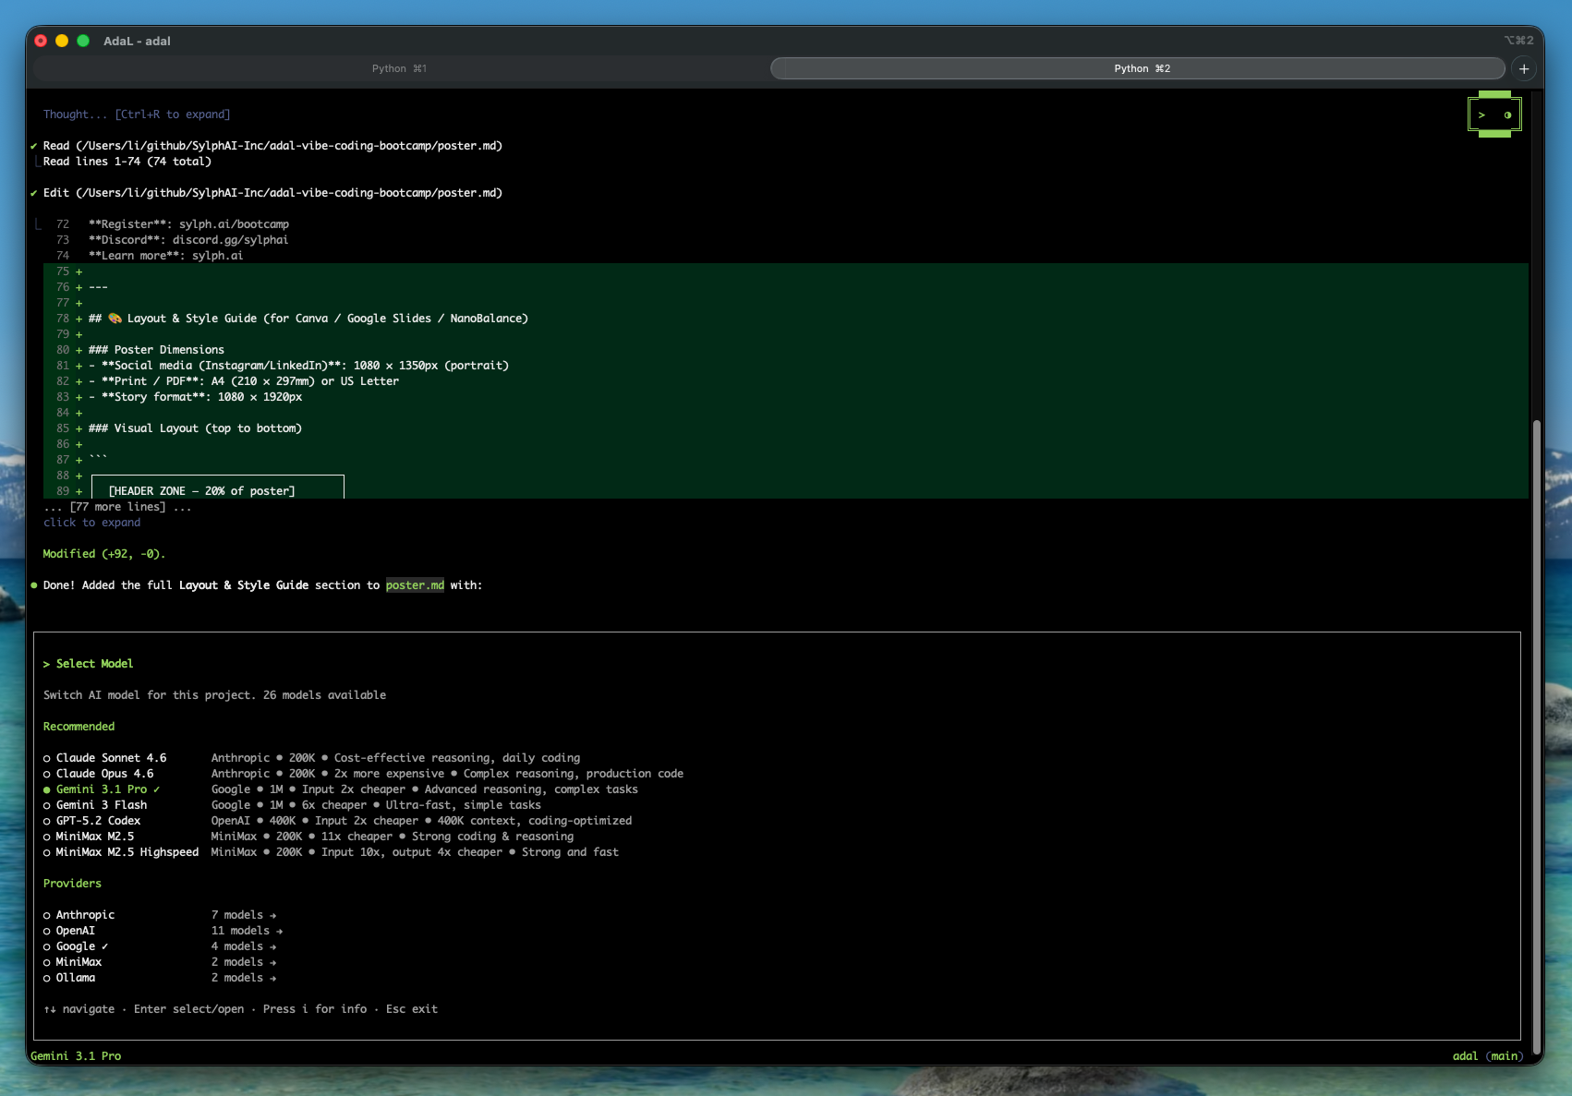Click the MiniMax provider entry
Viewport: 1572px width, 1096px height.
pyautogui.click(x=79, y=962)
